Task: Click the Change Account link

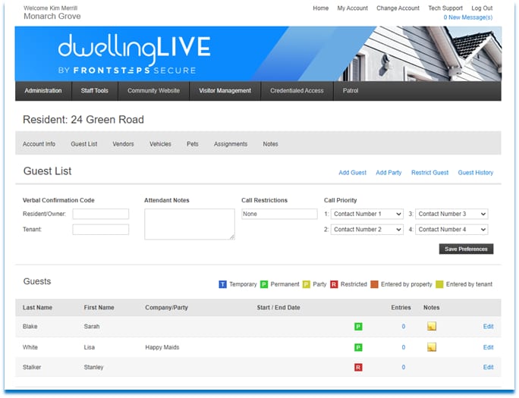Action: point(398,8)
